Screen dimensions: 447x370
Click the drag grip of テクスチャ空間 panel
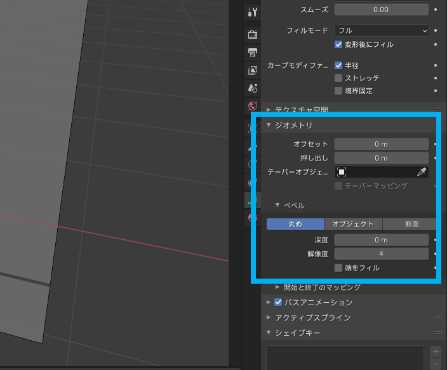point(439,110)
